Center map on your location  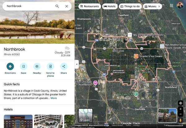pyautogui.click(x=180, y=103)
